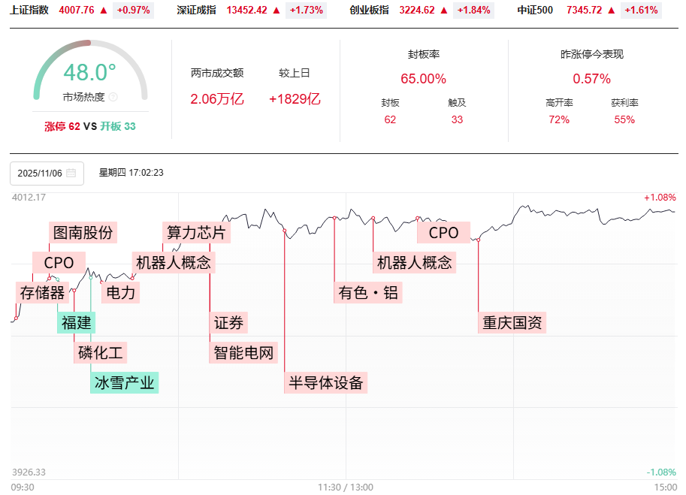Open the 2025/11/06 date dropdown
686x495 pixels.
click(x=44, y=173)
